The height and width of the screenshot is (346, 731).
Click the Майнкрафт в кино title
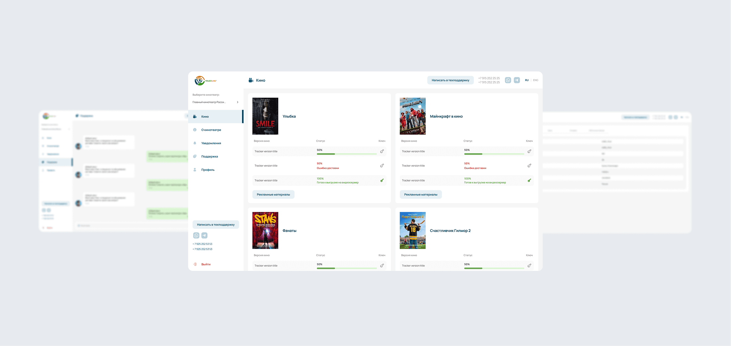pyautogui.click(x=446, y=116)
